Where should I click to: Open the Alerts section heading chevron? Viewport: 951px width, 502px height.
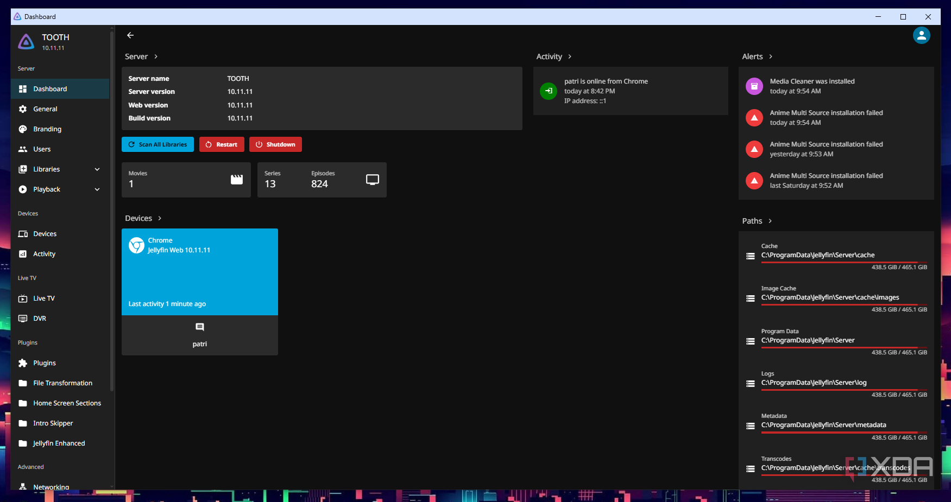(771, 56)
